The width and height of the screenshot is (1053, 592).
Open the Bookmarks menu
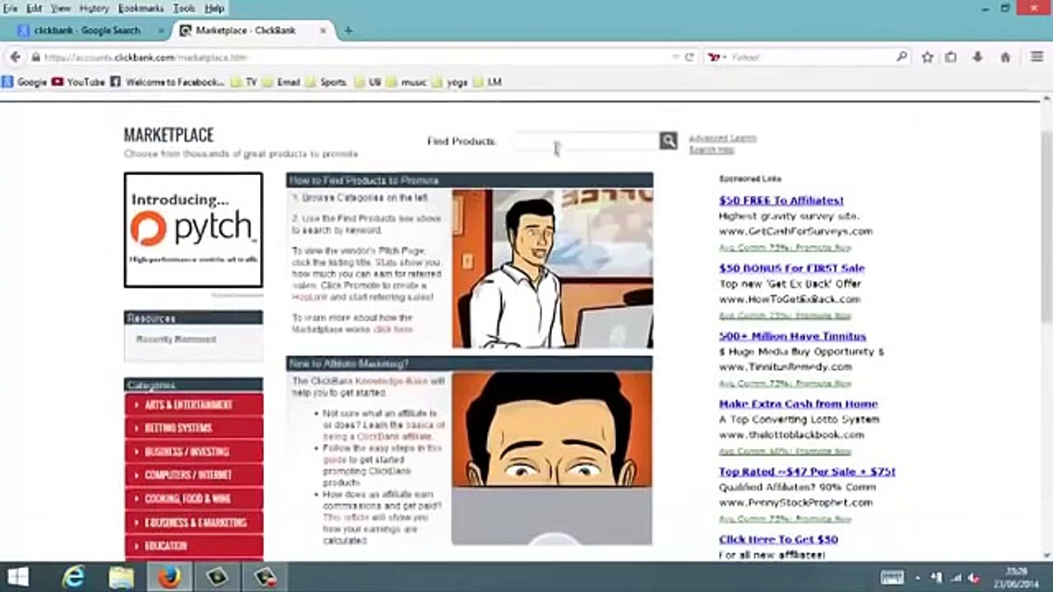(x=141, y=8)
